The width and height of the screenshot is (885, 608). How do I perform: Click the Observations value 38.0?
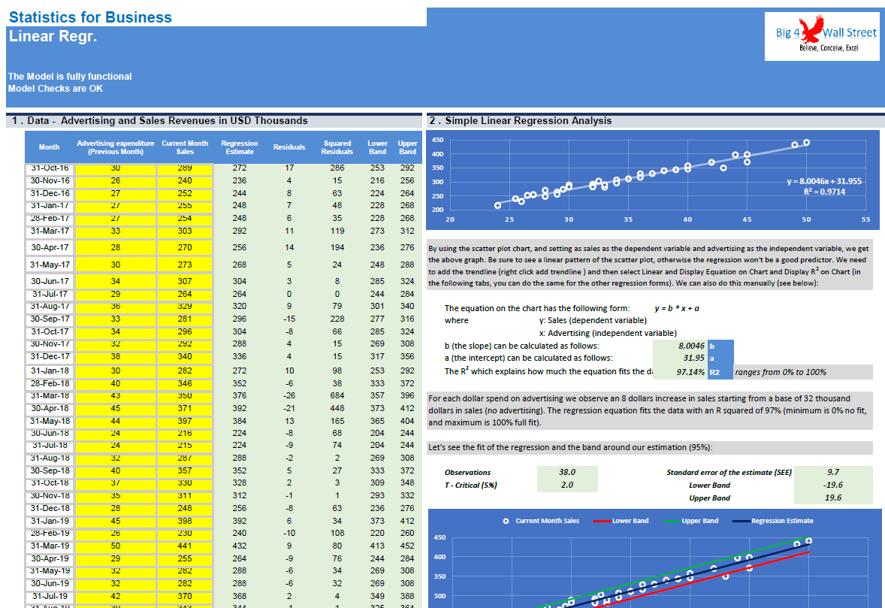coord(566,472)
